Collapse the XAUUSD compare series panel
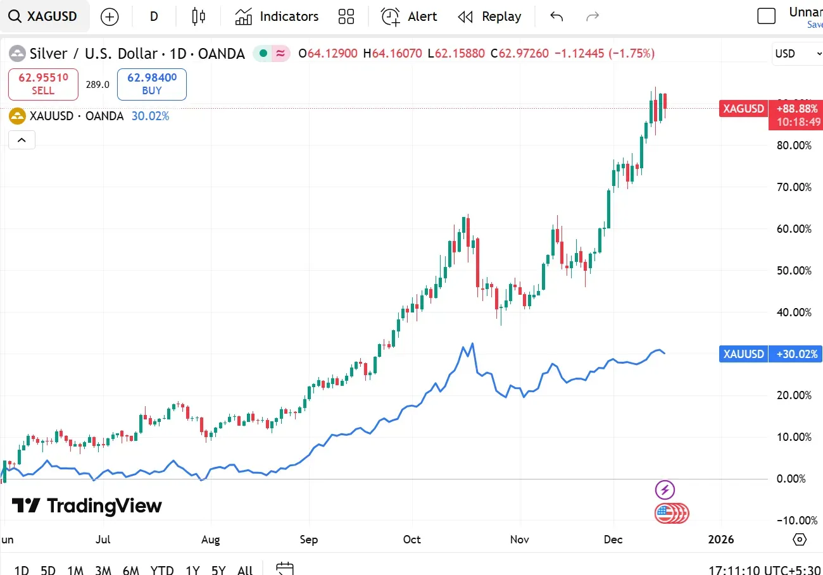The image size is (823, 575). tap(22, 140)
